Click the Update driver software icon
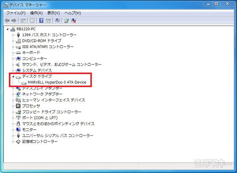The height and width of the screenshot is (173, 237). click(x=67, y=21)
